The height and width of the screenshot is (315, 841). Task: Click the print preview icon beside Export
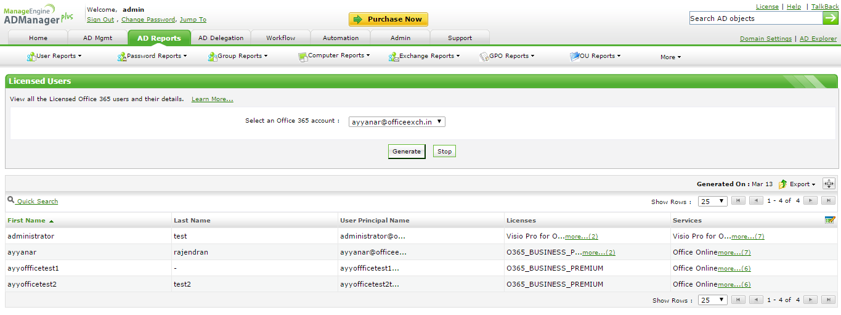(829, 184)
